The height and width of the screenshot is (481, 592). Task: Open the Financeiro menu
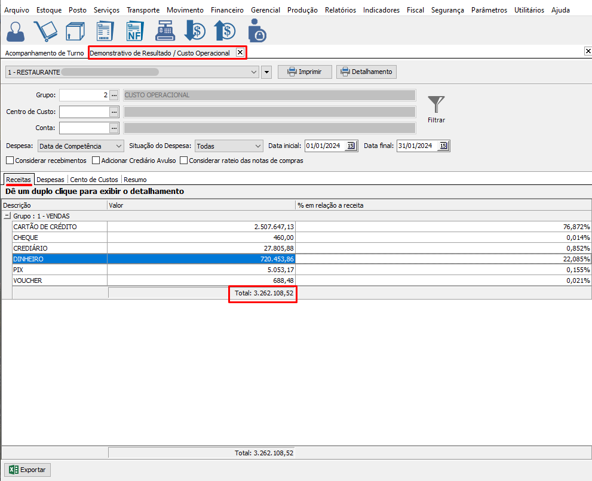pos(227,10)
